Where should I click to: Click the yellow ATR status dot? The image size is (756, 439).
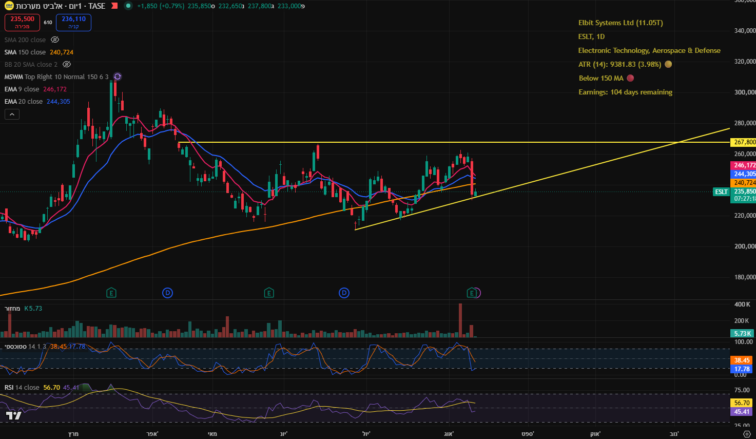pyautogui.click(x=668, y=64)
